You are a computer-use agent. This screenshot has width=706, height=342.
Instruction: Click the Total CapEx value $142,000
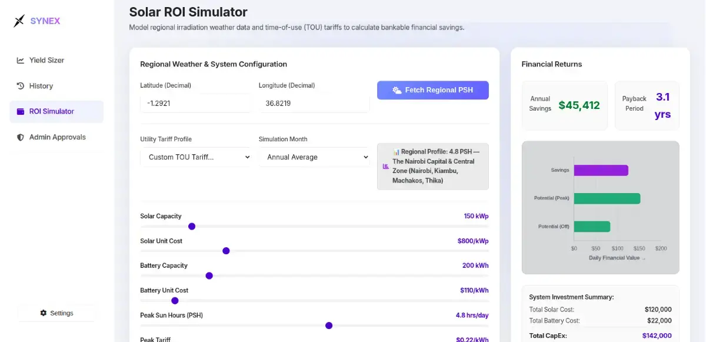coord(657,336)
